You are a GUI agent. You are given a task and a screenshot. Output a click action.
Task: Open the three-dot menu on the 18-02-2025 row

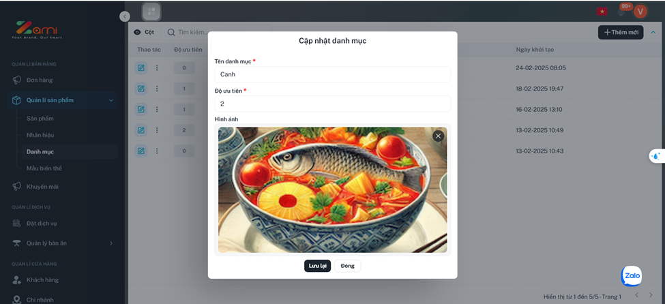point(156,89)
